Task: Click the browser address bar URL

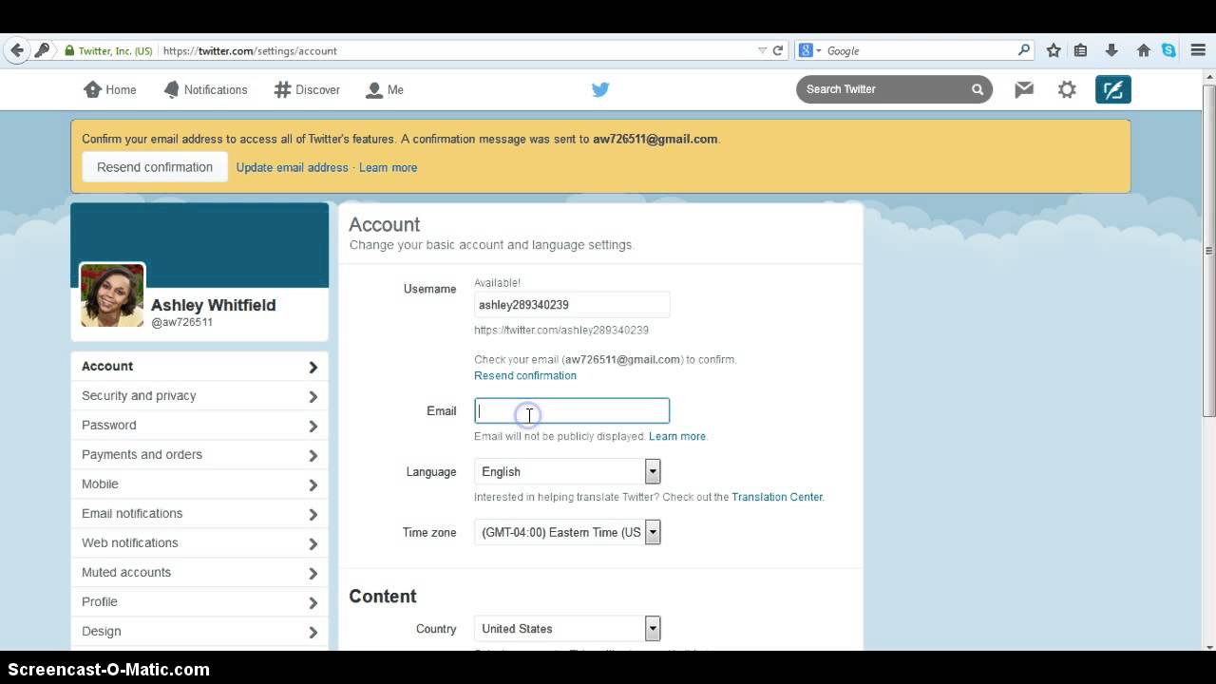Action: [x=250, y=51]
